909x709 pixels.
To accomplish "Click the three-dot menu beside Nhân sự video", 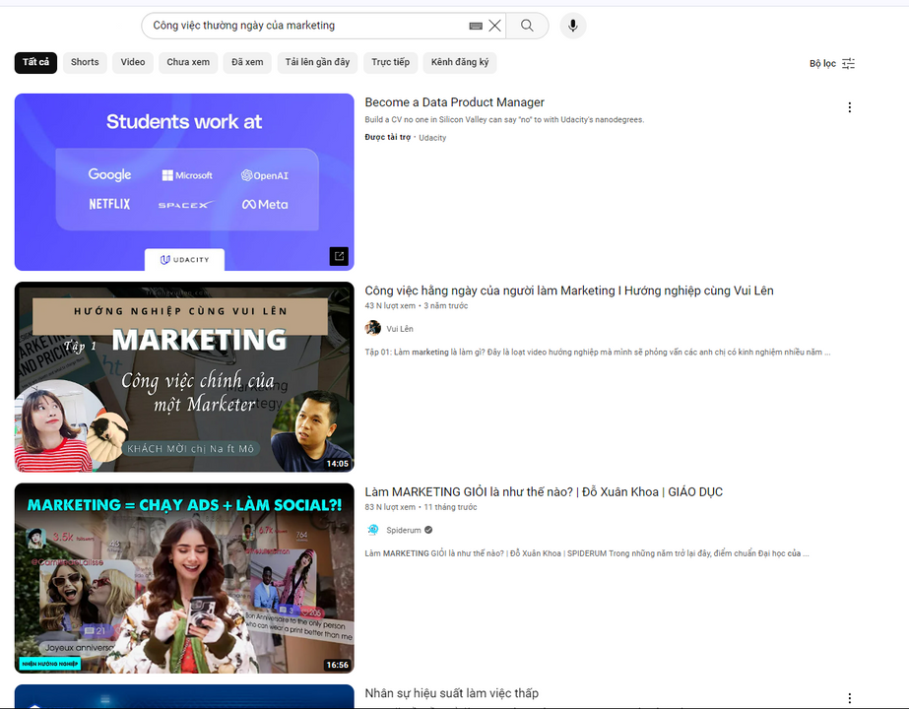I will pyautogui.click(x=849, y=696).
